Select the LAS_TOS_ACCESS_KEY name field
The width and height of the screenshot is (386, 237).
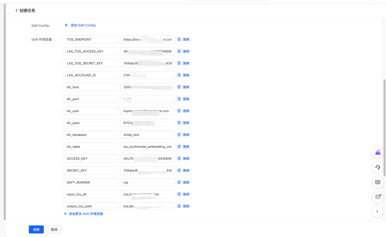(x=91, y=51)
